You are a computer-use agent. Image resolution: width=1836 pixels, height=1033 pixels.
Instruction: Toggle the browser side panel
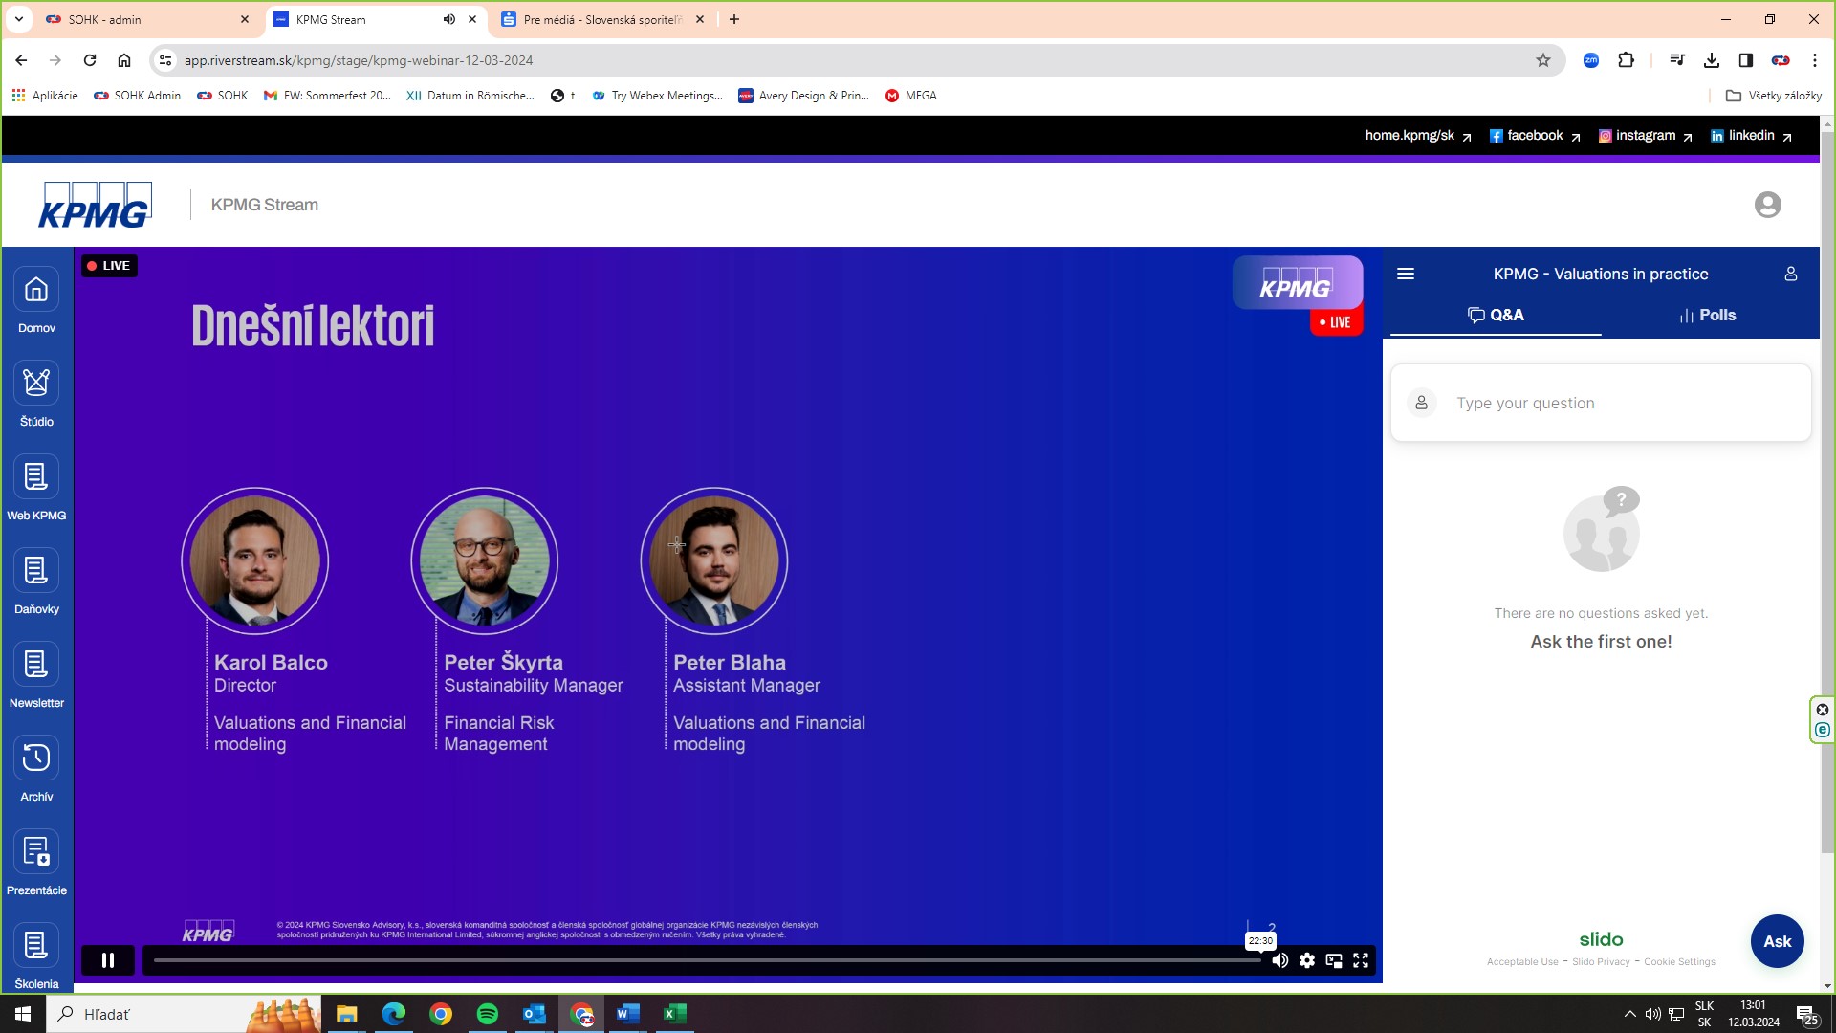1746,60
